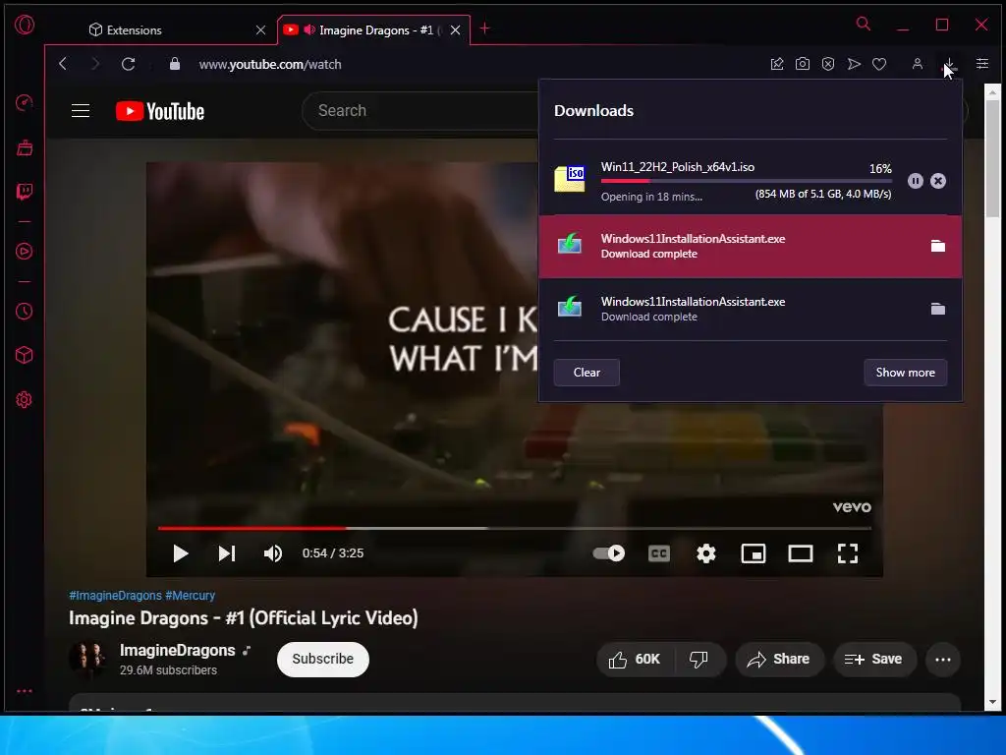
Task: Click the address bar URL
Action: (x=270, y=64)
